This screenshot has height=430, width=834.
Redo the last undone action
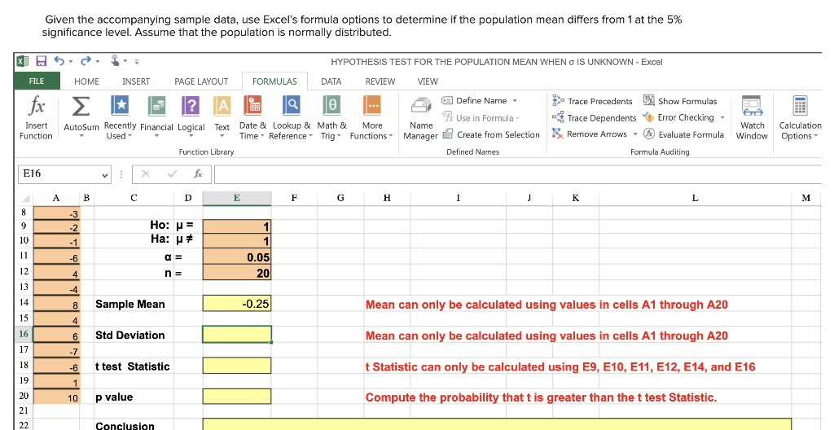86,61
